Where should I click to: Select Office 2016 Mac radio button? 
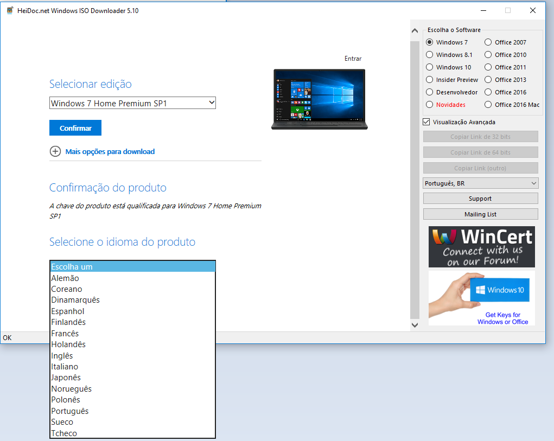coord(488,105)
